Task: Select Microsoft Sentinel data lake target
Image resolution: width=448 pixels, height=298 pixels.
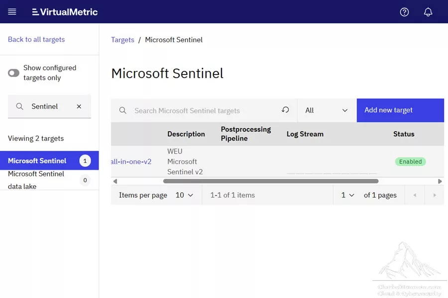Action: (49, 180)
